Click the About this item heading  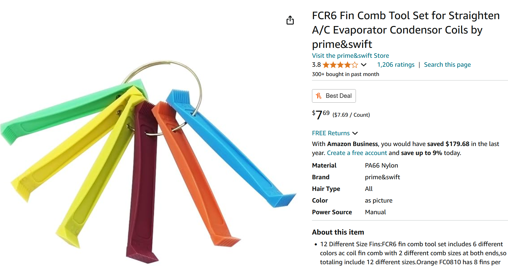(x=338, y=232)
